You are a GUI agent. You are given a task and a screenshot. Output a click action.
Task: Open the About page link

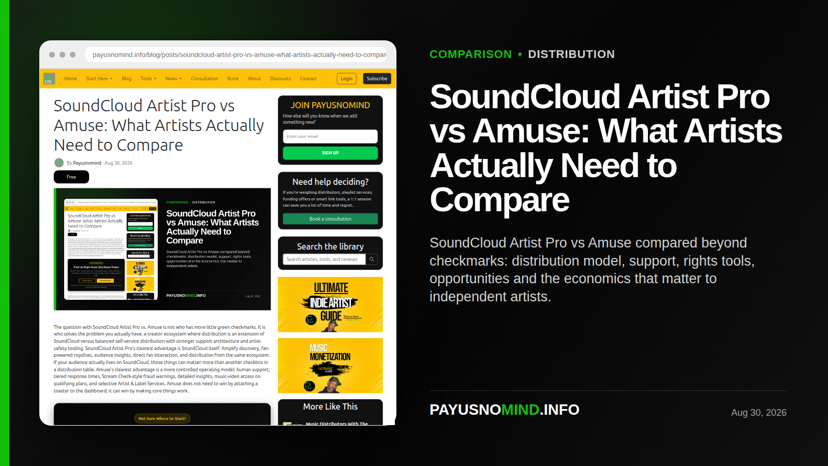pyautogui.click(x=254, y=79)
